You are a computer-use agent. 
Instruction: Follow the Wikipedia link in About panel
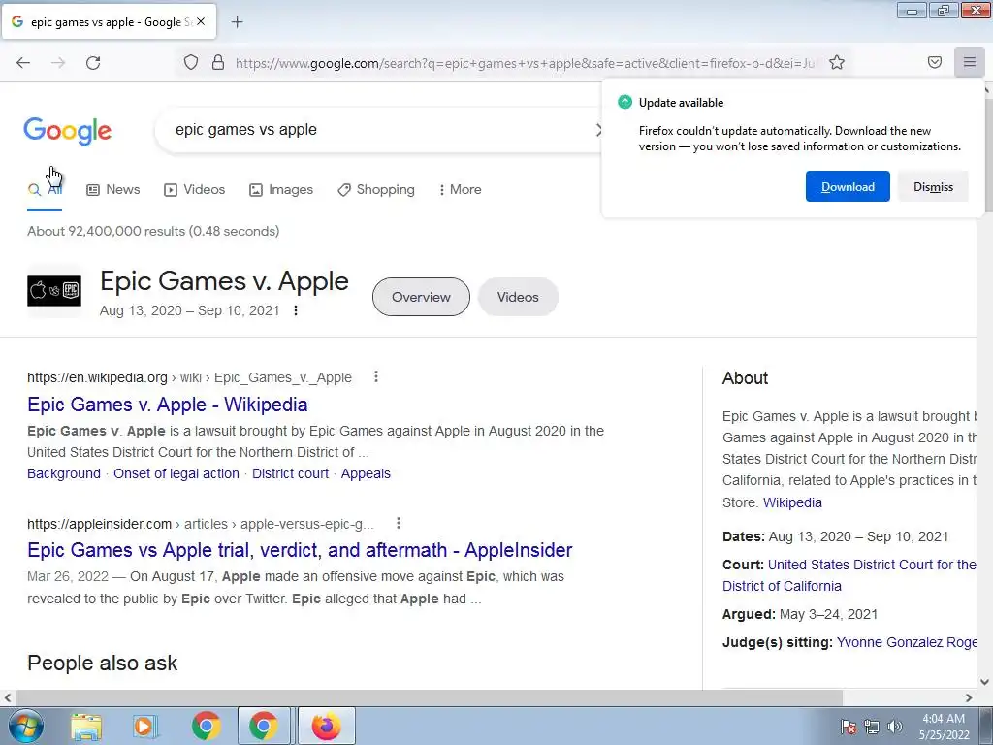(x=792, y=502)
